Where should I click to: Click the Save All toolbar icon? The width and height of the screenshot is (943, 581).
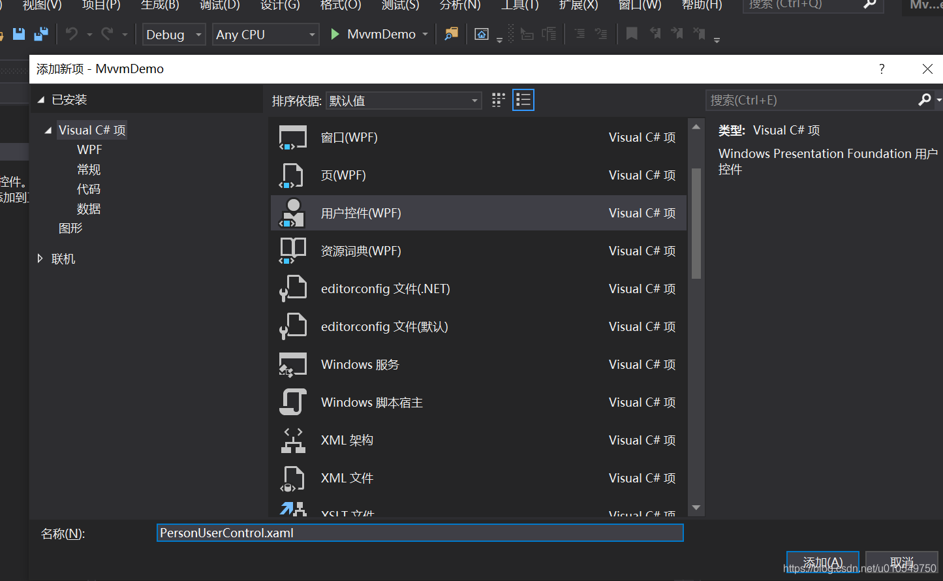pyautogui.click(x=41, y=34)
